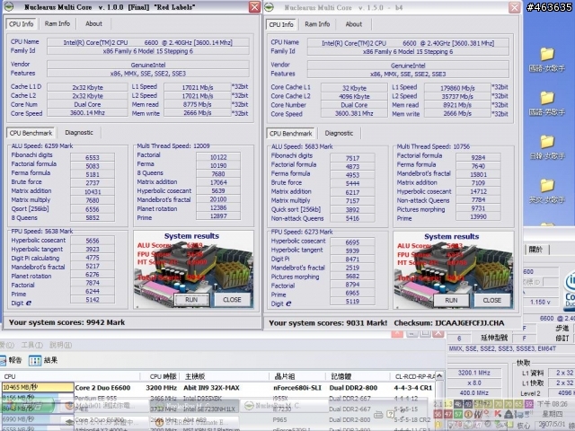
Task: Click the Mobile01 taskbar button
Action: click(104, 406)
